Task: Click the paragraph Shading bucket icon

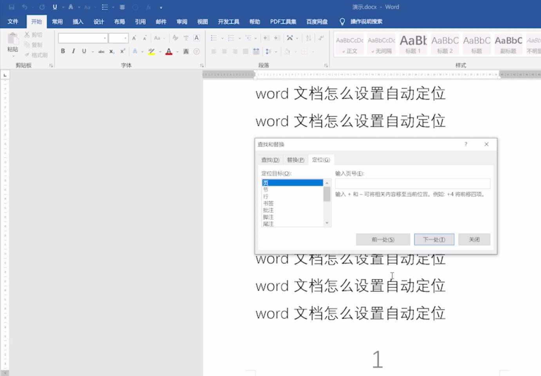Action: (x=287, y=51)
